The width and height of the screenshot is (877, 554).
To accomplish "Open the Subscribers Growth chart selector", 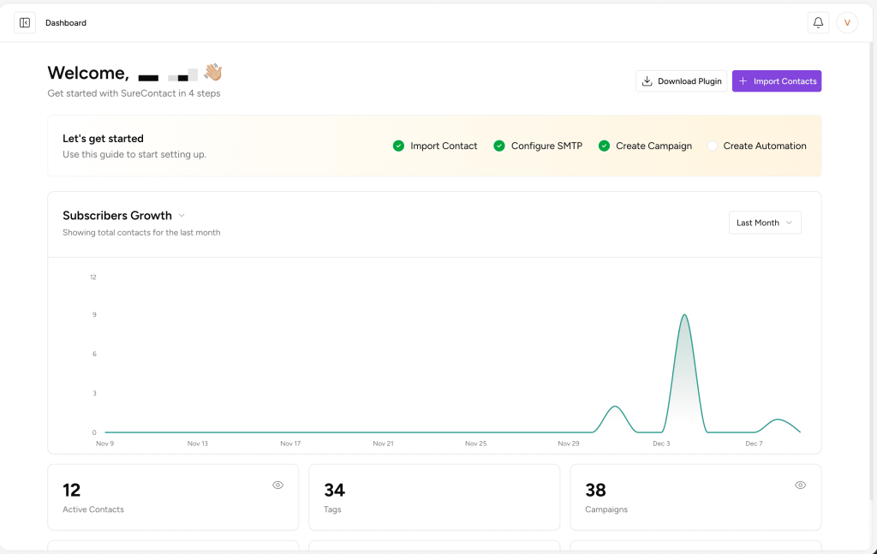I will (x=117, y=216).
